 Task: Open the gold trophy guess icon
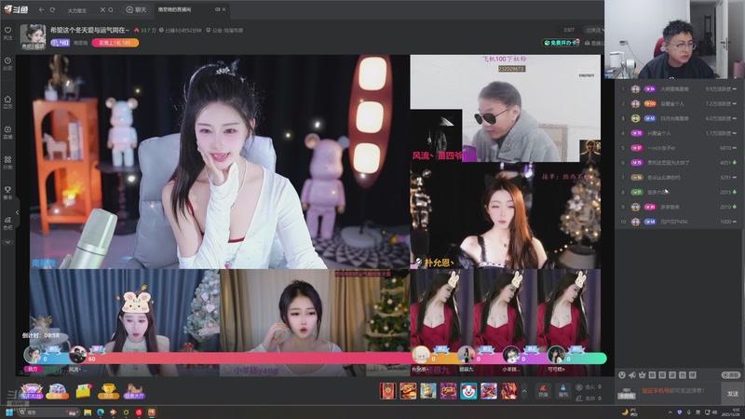[109, 391]
